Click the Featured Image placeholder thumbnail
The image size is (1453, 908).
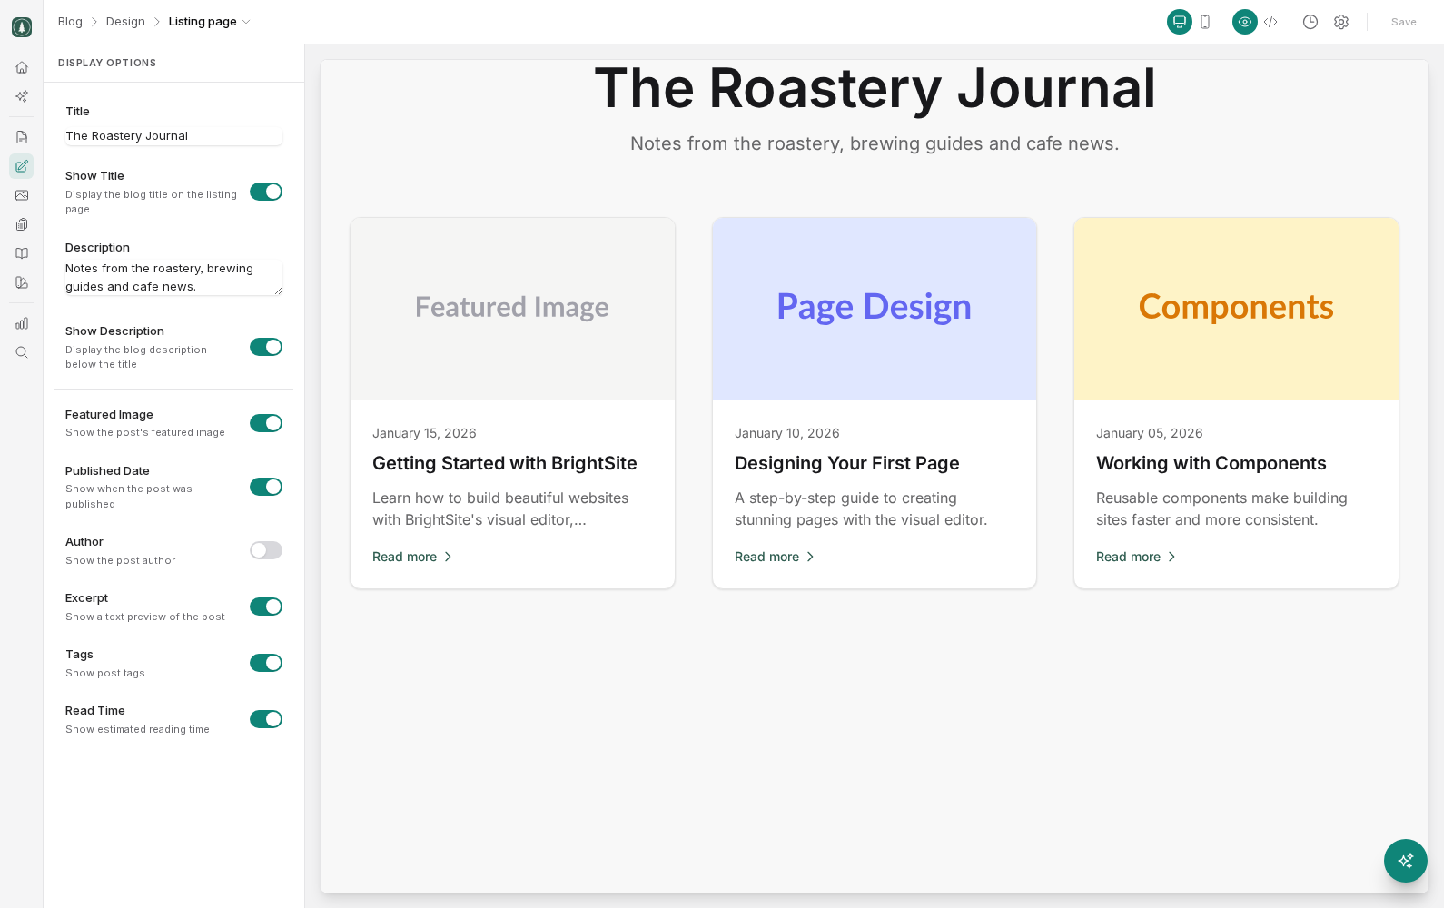(512, 309)
